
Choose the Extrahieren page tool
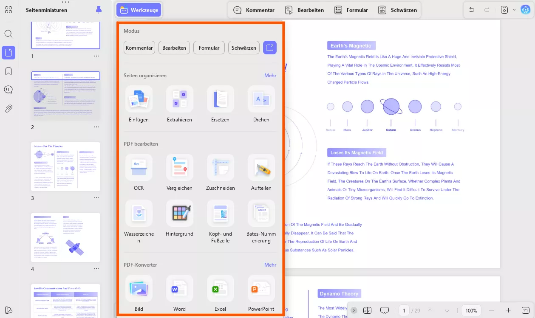pyautogui.click(x=180, y=104)
